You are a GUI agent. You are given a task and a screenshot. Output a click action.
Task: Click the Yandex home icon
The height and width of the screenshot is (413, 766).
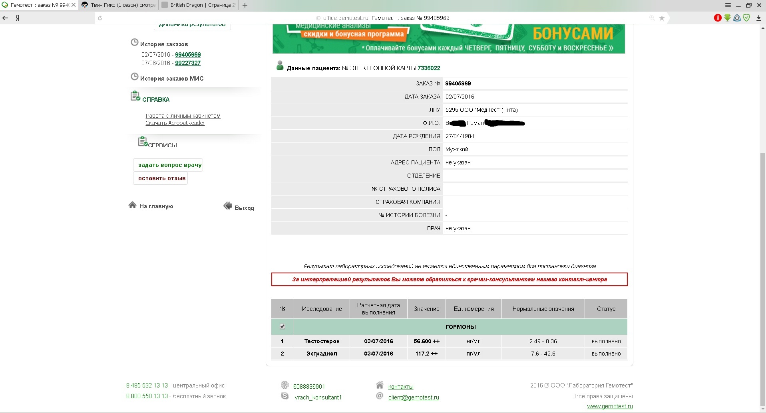click(18, 18)
